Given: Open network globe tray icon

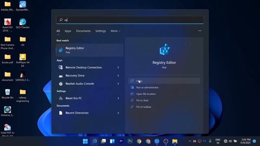Looking at the screenshot, I should coord(225,141).
